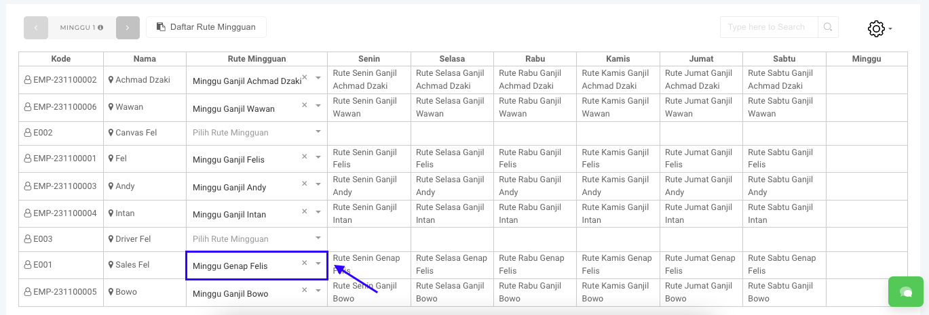Expand the Canvas Fel route dropdown
This screenshot has height=315, width=929.
[x=318, y=132]
